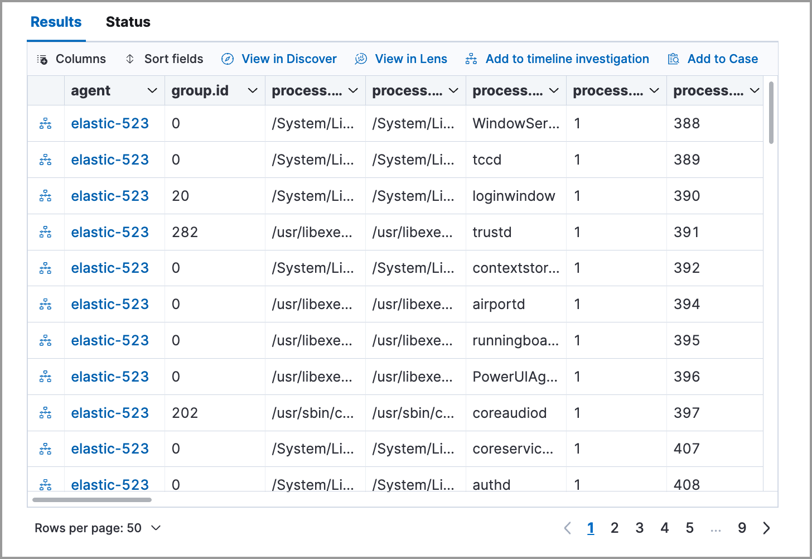Select page 3 of results
This screenshot has width=812, height=559.
(639, 527)
